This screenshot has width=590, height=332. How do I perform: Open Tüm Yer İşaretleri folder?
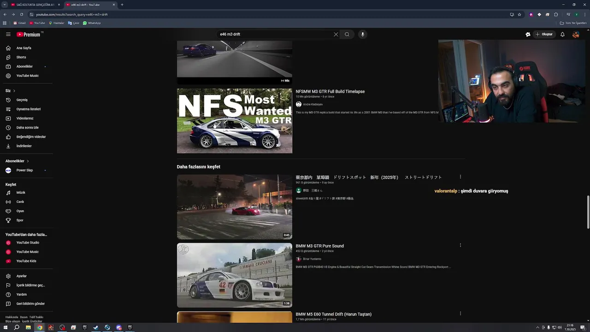(573, 23)
